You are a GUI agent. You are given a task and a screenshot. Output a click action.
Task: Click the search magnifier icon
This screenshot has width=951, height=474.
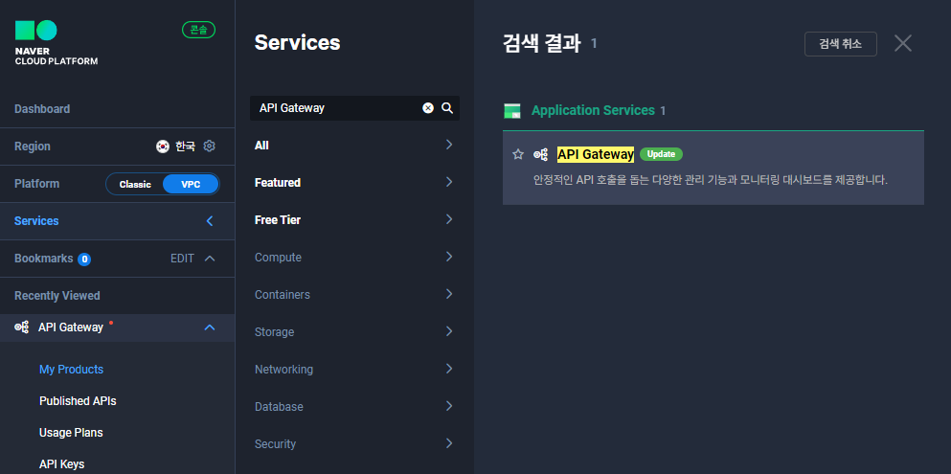(447, 108)
